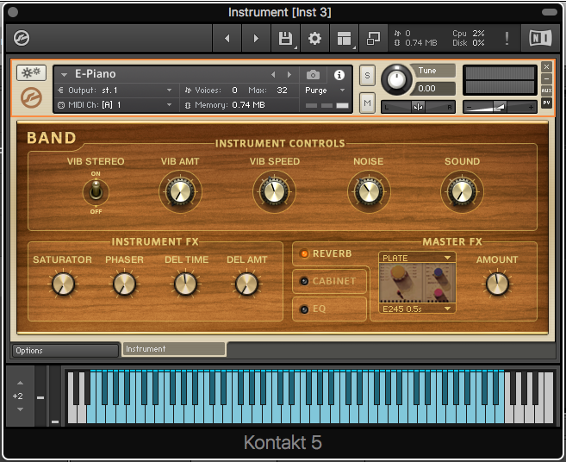Go to previous instrument with left arrow
This screenshot has height=462, width=566.
coord(227,38)
